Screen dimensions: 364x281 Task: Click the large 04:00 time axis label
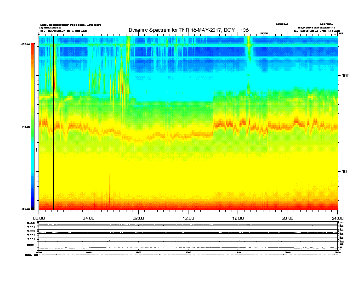(89, 218)
